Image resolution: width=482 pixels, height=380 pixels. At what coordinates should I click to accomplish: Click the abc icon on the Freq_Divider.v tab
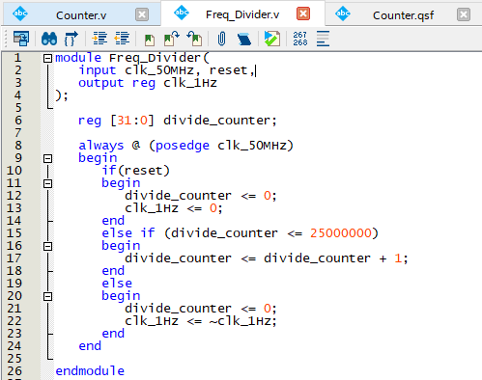coord(182,13)
